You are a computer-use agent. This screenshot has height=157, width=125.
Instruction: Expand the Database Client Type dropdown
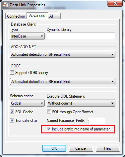click(27, 36)
